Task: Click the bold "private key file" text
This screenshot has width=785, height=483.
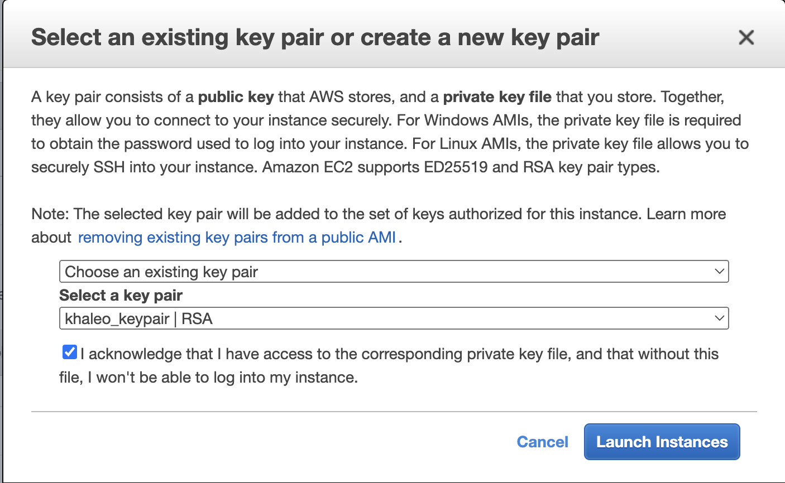Action: pyautogui.click(x=497, y=97)
